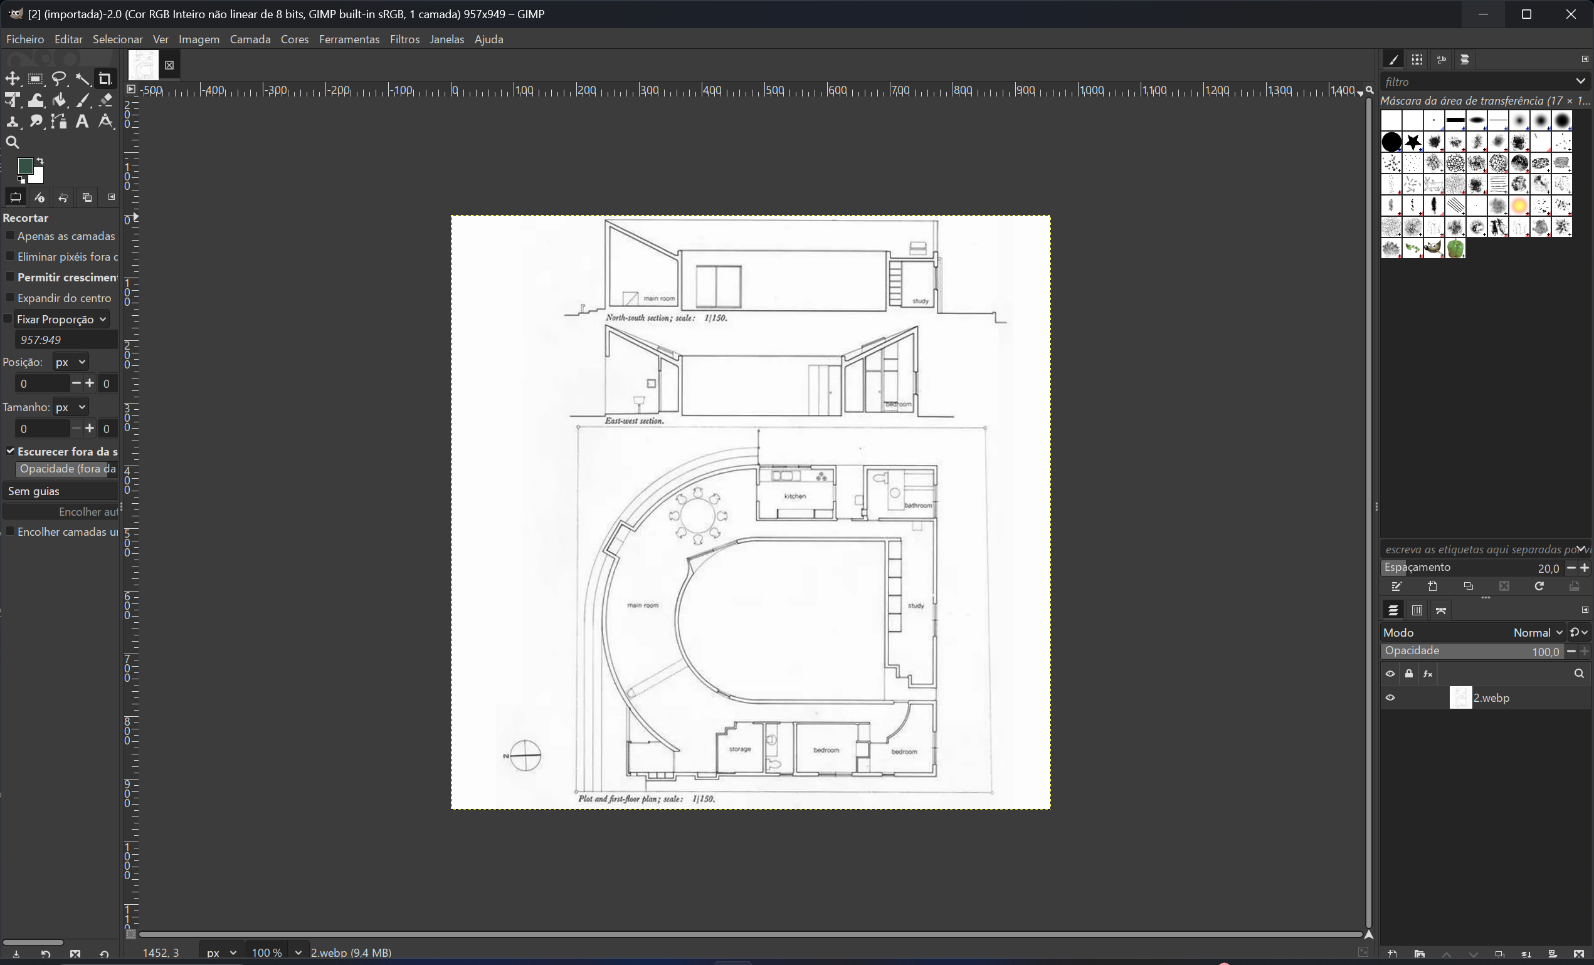Screen dimensions: 1594x965
Task: Open the Camada menu
Action: 250,39
